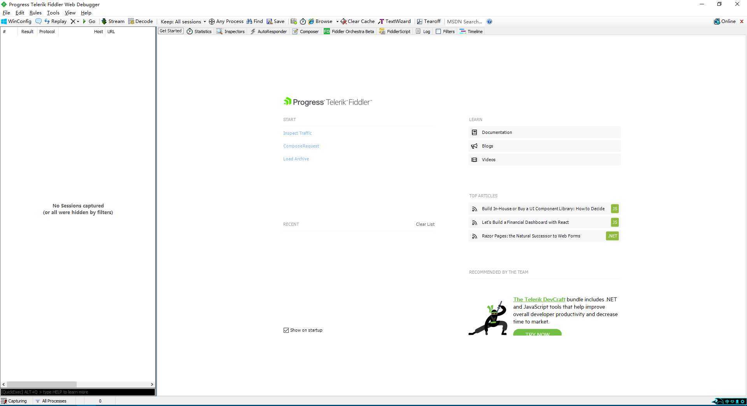Click the camera screenshot icon
This screenshot has width=747, height=406.
point(294,21)
